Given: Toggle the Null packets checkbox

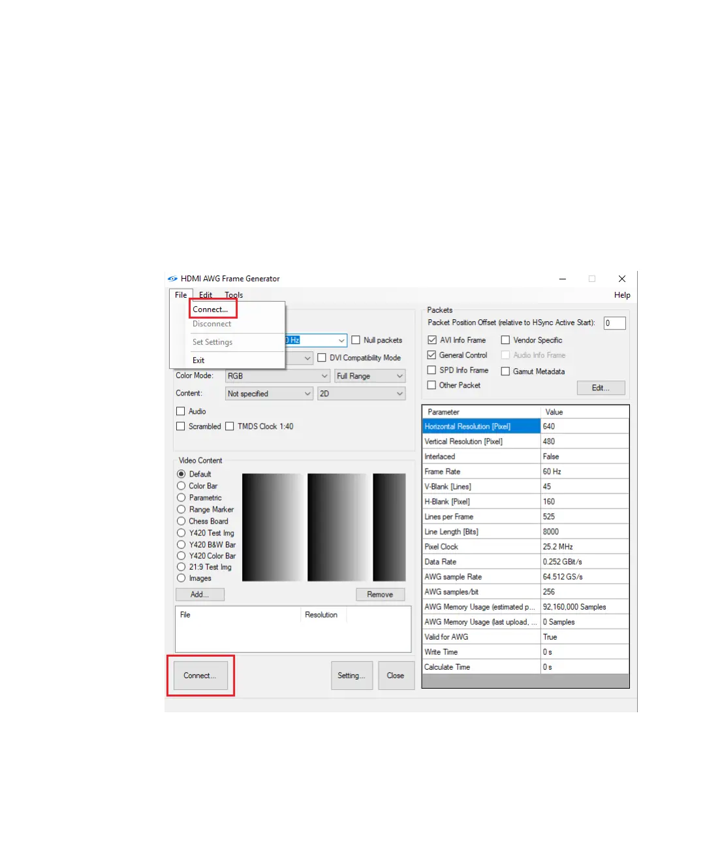Looking at the screenshot, I should tap(356, 340).
